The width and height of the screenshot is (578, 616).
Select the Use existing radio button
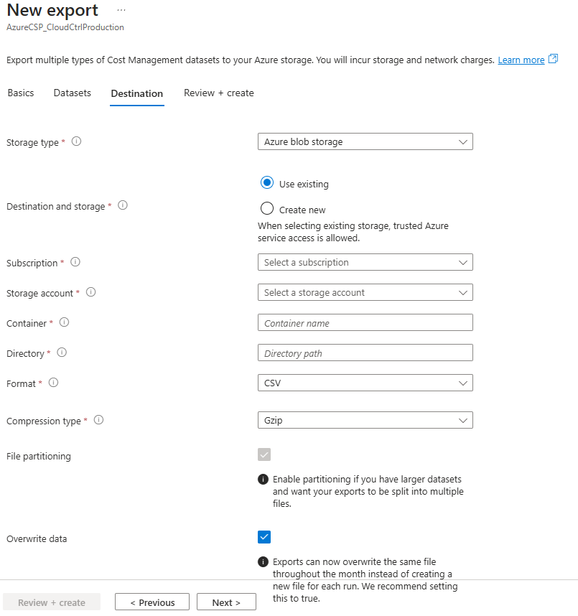(267, 183)
